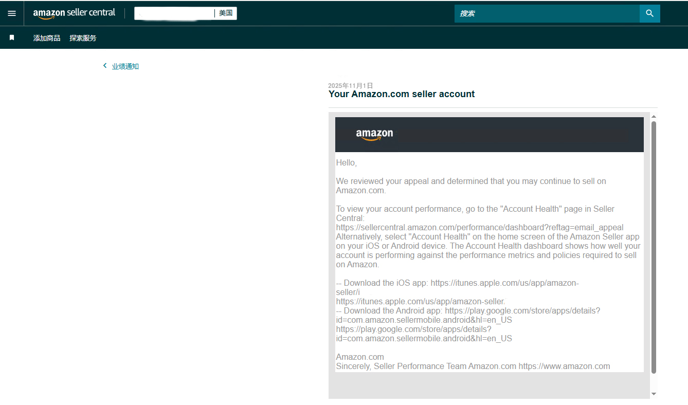Click the back chevron beside 业绩通知
The width and height of the screenshot is (688, 405).
[105, 66]
